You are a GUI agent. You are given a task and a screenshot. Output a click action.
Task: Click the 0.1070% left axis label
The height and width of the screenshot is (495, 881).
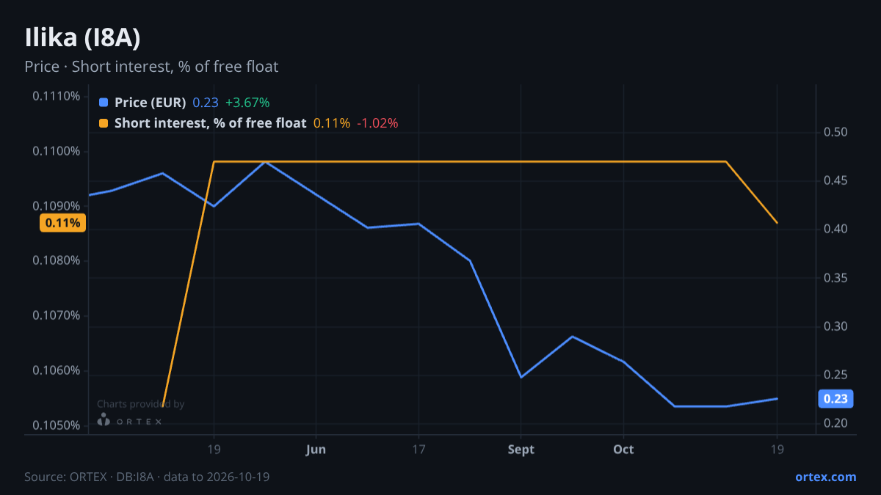click(x=57, y=316)
